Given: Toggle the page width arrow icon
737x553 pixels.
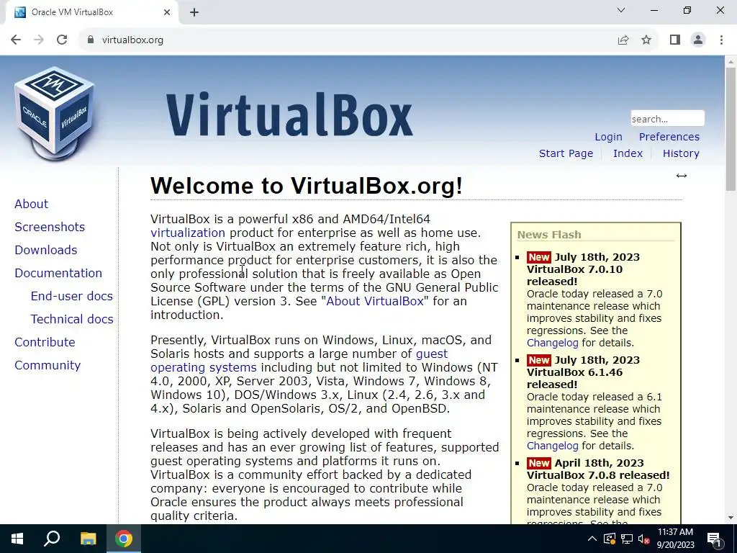Looking at the screenshot, I should (x=682, y=176).
